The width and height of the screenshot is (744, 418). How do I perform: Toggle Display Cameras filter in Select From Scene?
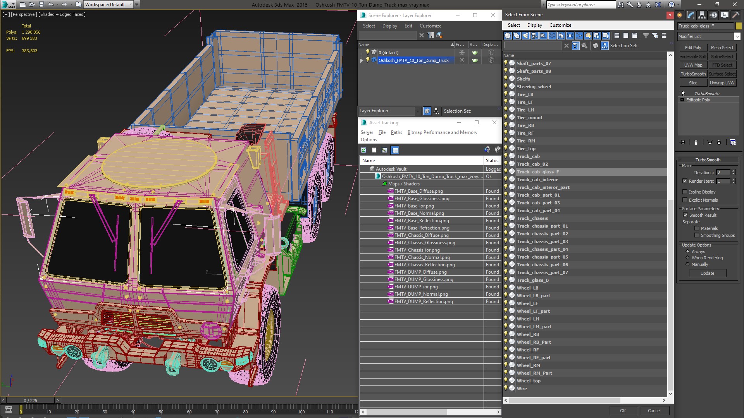(x=534, y=36)
